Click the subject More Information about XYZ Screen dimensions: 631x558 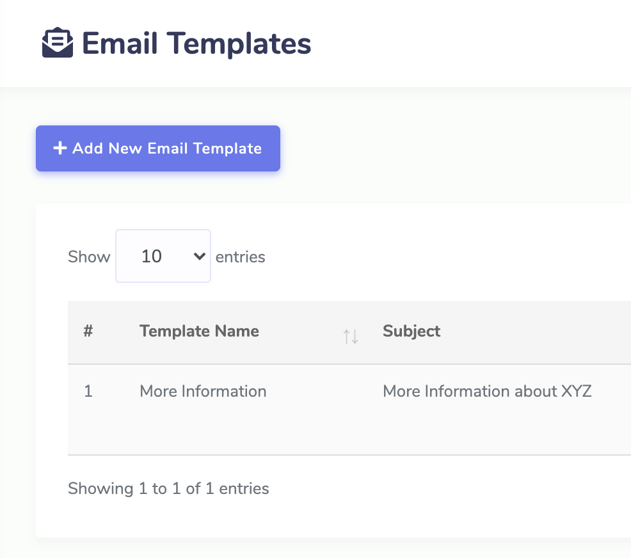click(486, 391)
